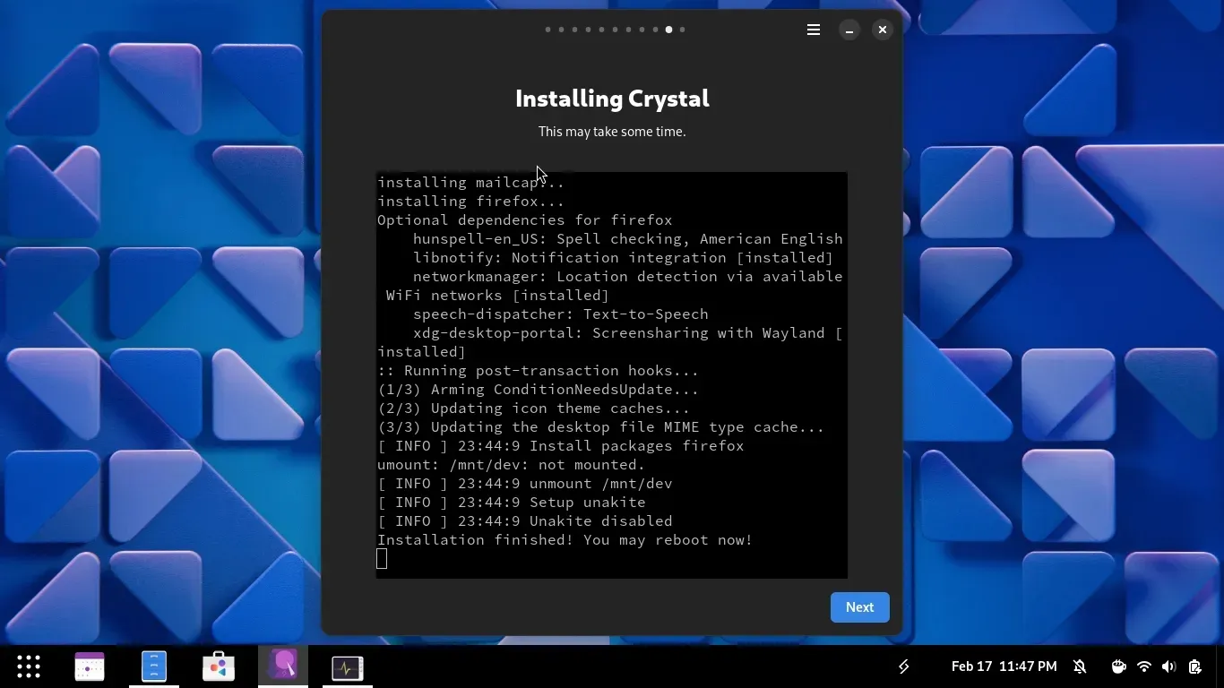Open the Wi-Fi network menu
1224x688 pixels.
pyautogui.click(x=1143, y=666)
